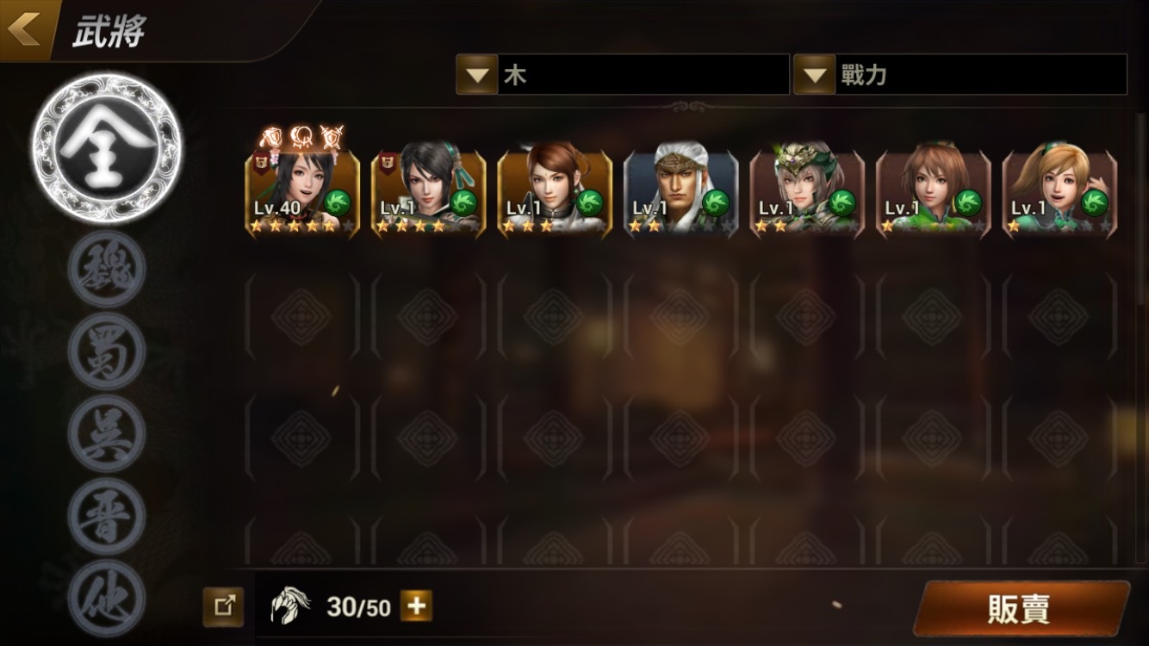Screen dimensions: 1149x646
Task: Pick the white-turban male officer portrait
Action: point(681,189)
